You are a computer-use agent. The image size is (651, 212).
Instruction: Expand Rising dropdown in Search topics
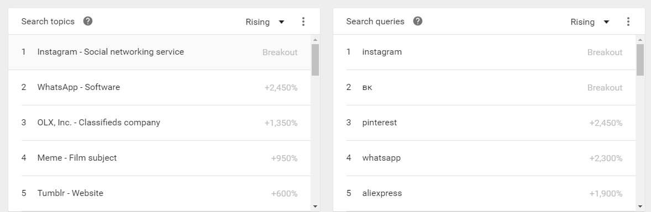265,22
